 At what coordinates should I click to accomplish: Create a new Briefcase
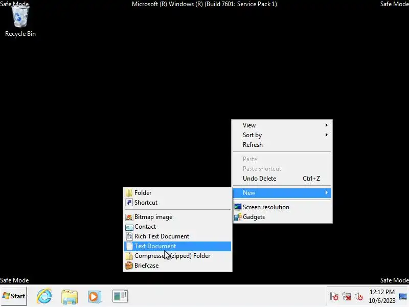pos(177,266)
